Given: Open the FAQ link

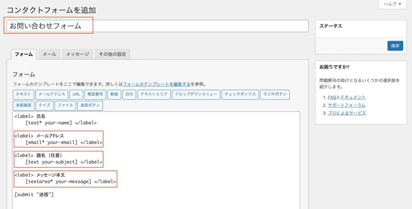Looking at the screenshot, I should tap(332, 97).
